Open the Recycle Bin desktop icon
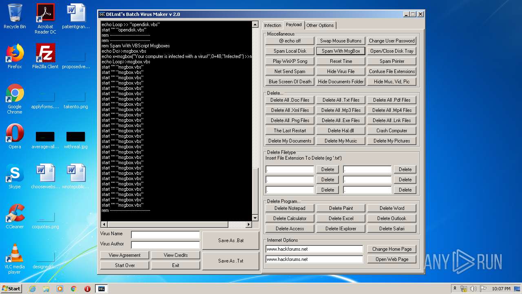522x294 pixels. (x=15, y=16)
